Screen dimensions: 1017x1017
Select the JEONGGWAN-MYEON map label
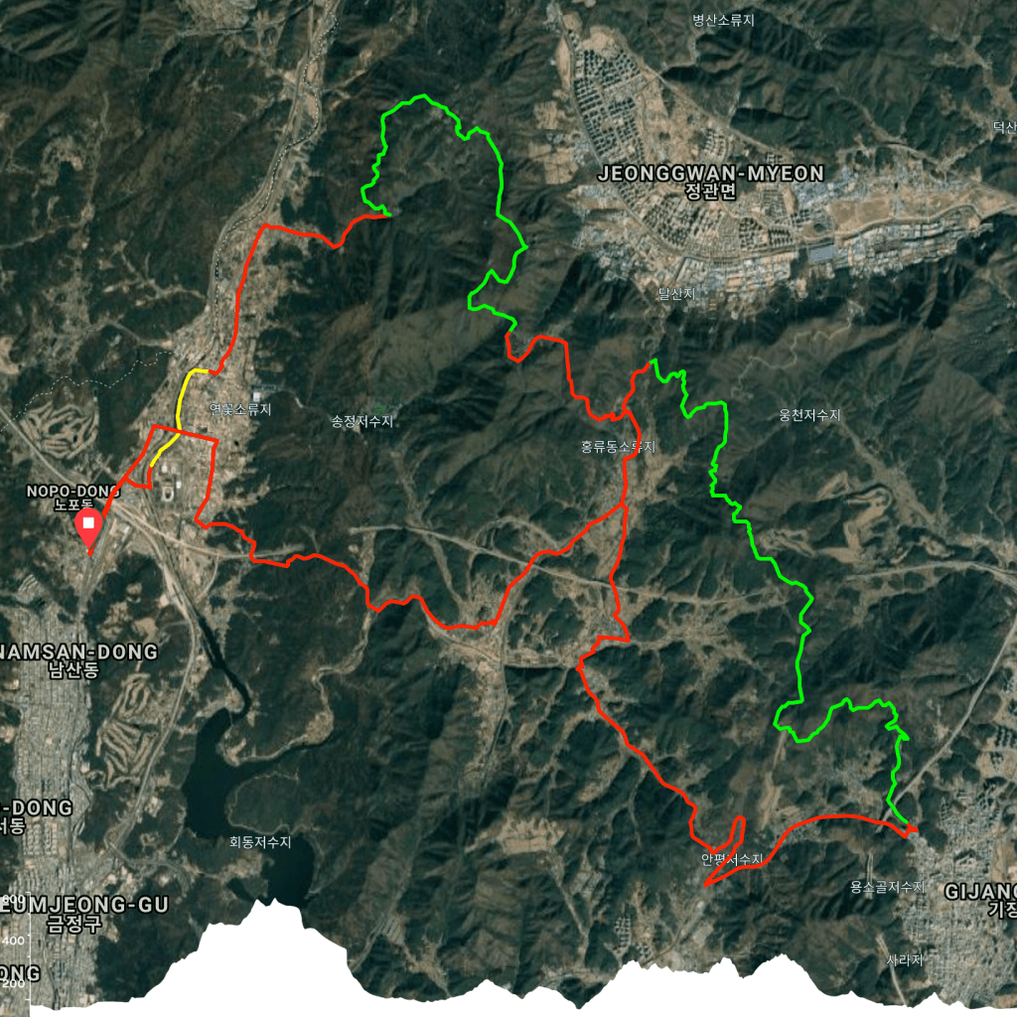tap(711, 173)
